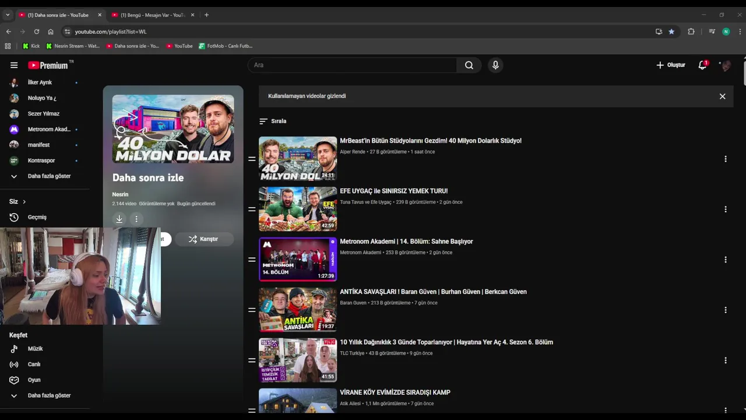Click the address bar URL
The width and height of the screenshot is (746, 420).
tap(111, 32)
